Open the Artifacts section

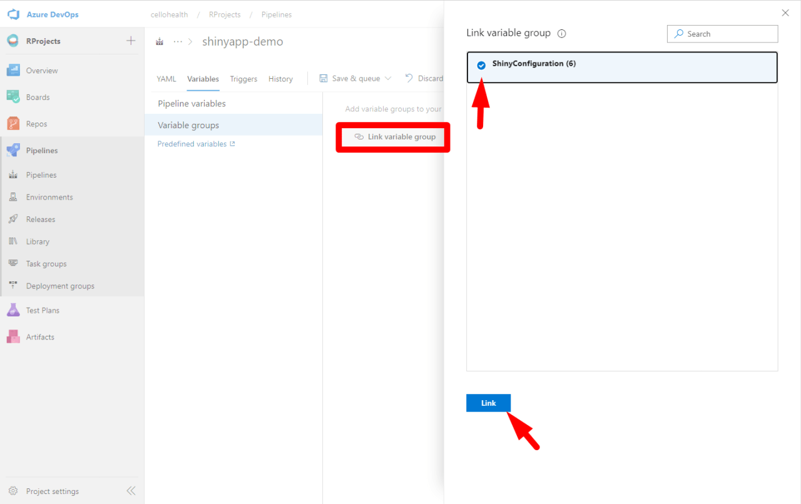(x=41, y=336)
